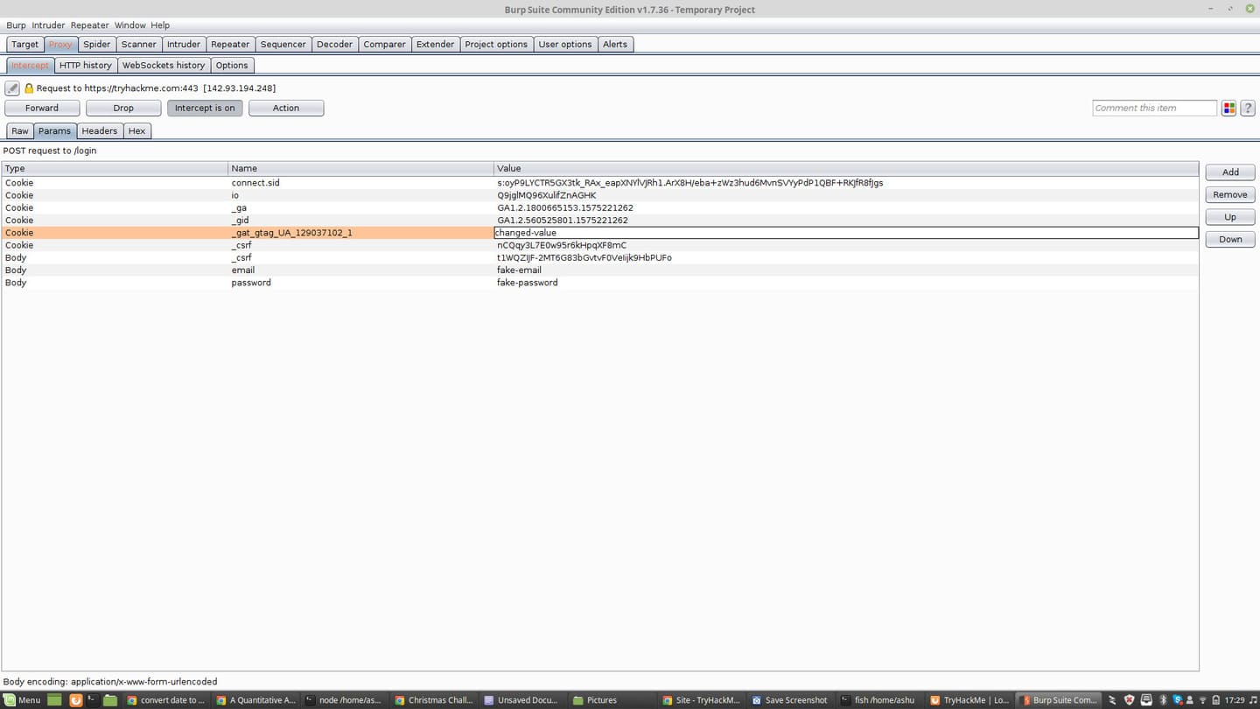Viewport: 1260px width, 709px height.
Task: Click the HTTPS padlock icon before the request URL
Action: click(x=28, y=88)
